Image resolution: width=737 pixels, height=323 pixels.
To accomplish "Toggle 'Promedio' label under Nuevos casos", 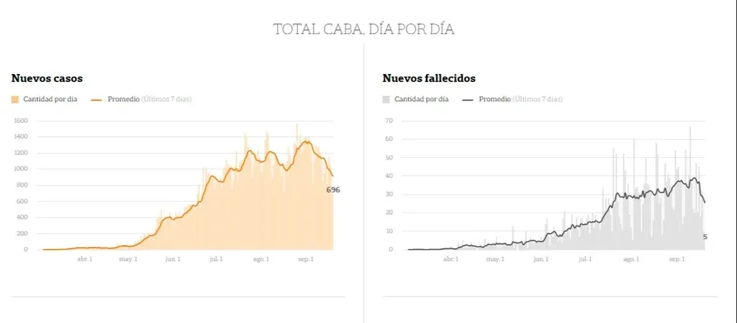I will pos(123,99).
